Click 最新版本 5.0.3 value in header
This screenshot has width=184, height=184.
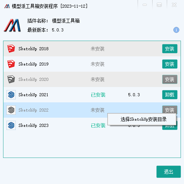click(x=58, y=30)
